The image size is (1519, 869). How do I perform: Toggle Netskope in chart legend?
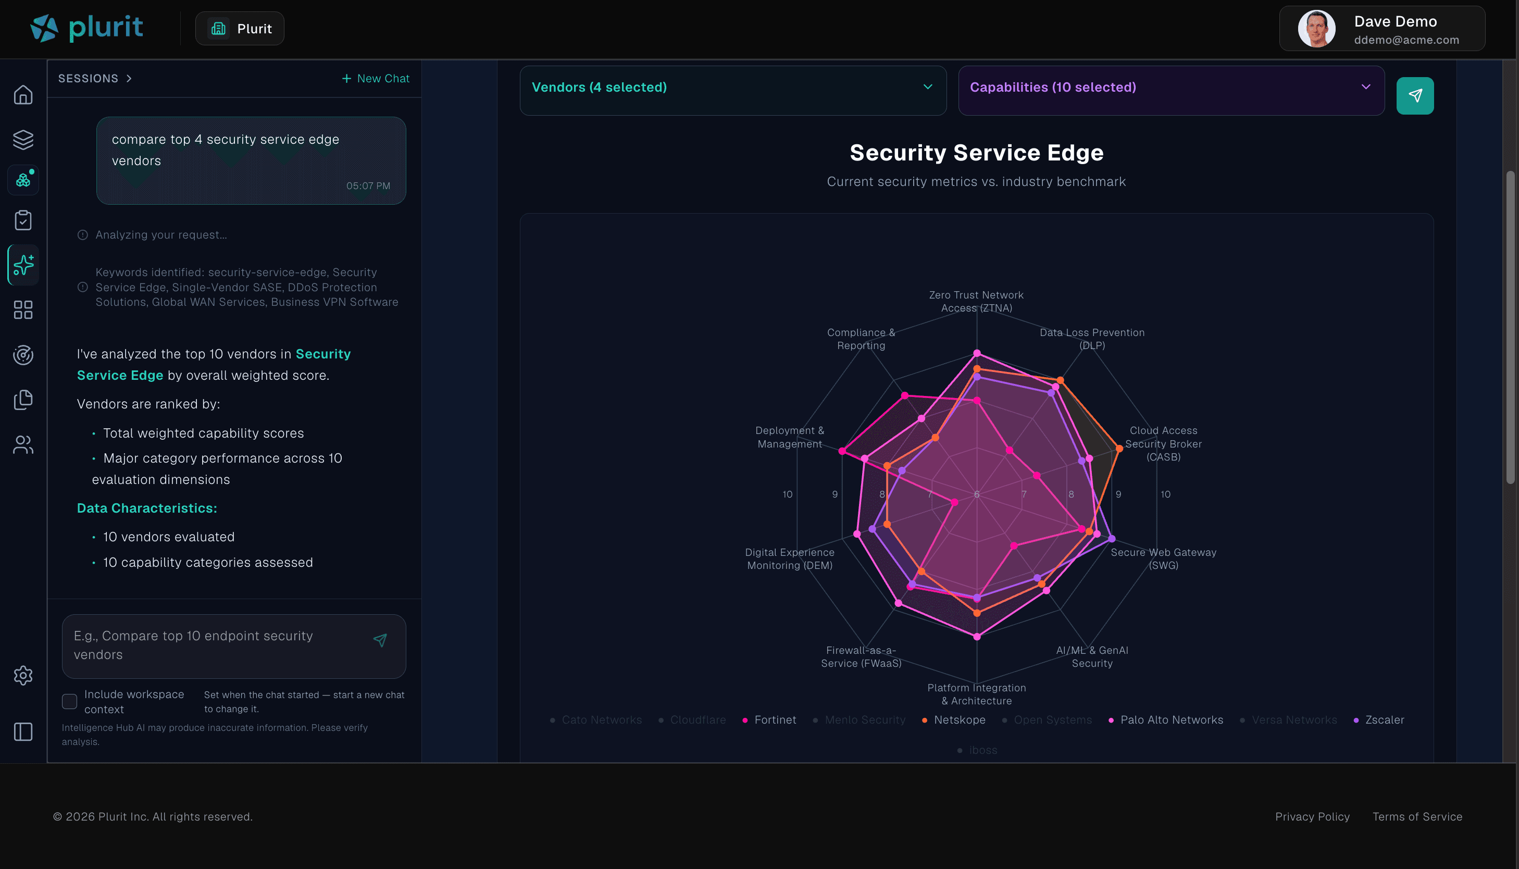[953, 720]
